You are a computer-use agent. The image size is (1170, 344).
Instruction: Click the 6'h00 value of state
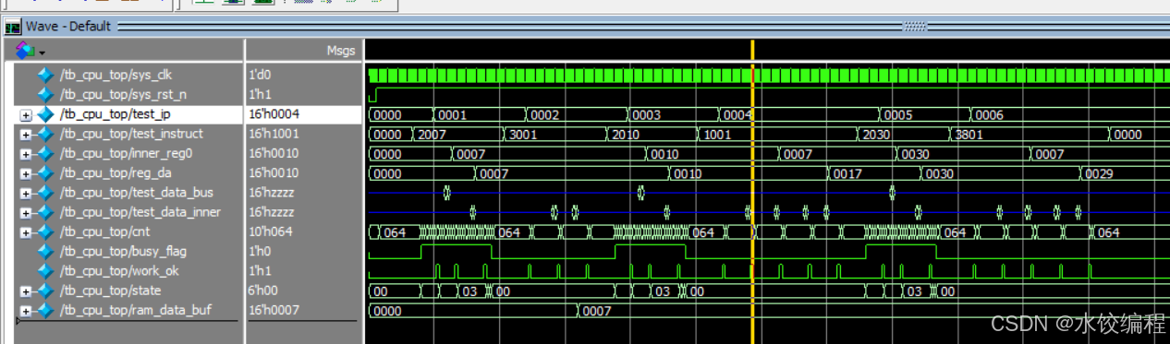click(267, 291)
